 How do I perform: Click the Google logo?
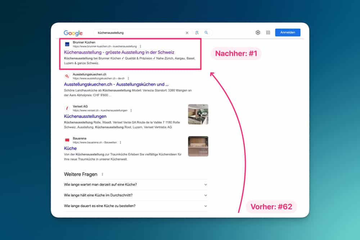73,33
